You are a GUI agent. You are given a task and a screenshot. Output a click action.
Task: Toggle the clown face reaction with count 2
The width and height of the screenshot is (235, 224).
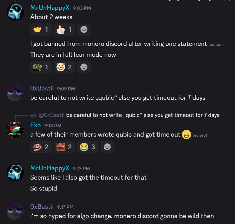point(64,67)
